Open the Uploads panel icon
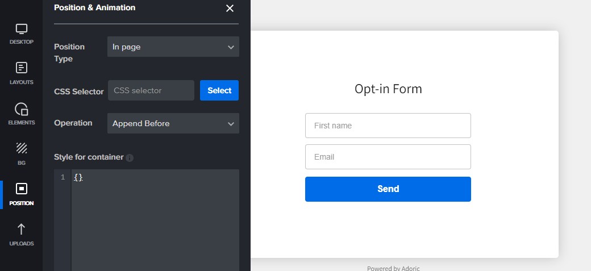This screenshot has width=591, height=271. [x=22, y=234]
